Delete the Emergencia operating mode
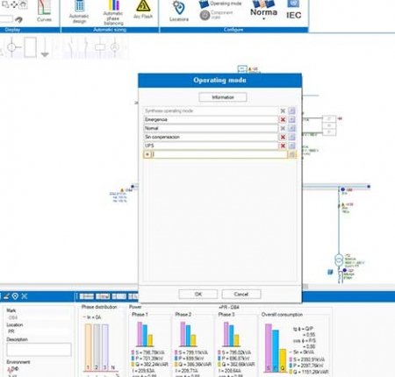Viewport: 395px width, 377px height. (x=283, y=119)
